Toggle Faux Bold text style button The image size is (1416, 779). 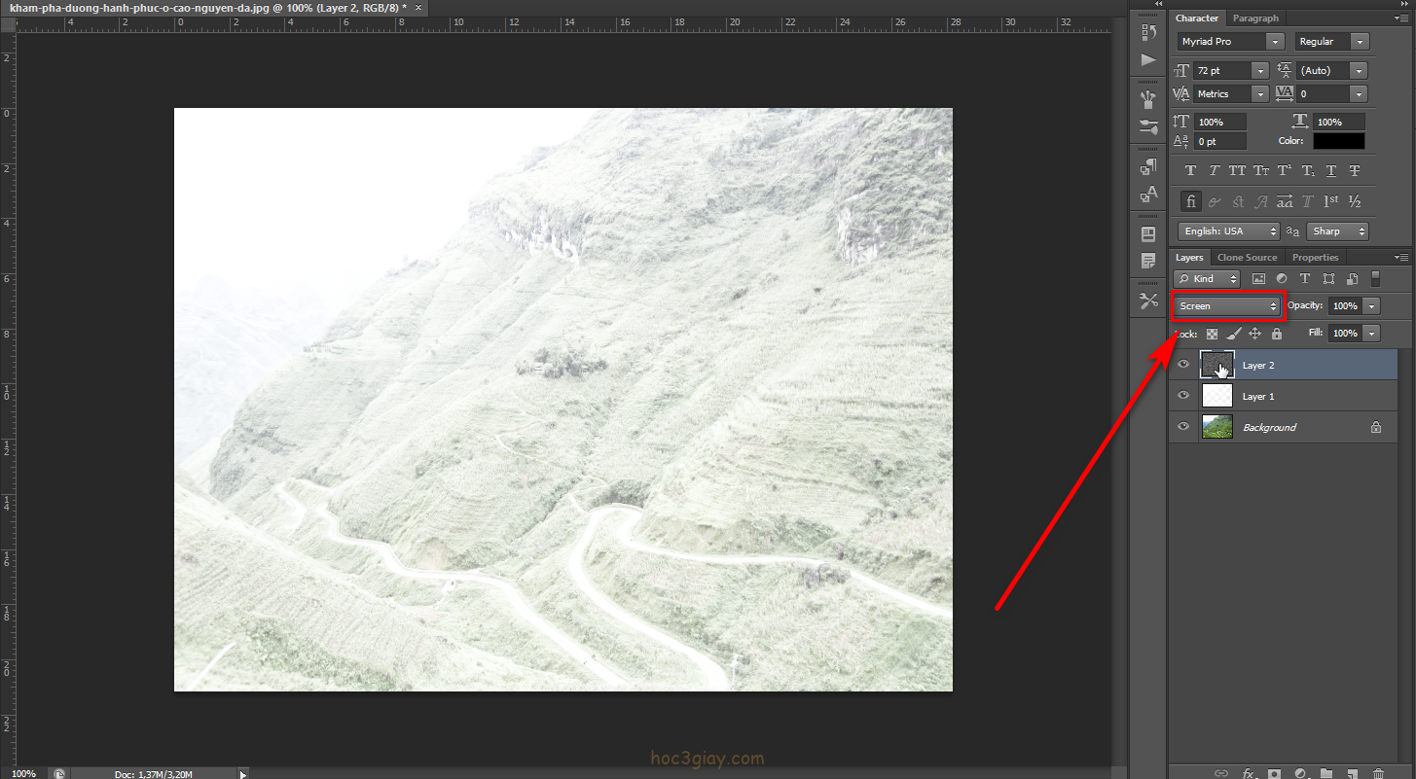click(1190, 171)
